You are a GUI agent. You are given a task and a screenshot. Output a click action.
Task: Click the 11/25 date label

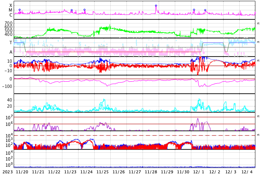[x=102, y=172]
